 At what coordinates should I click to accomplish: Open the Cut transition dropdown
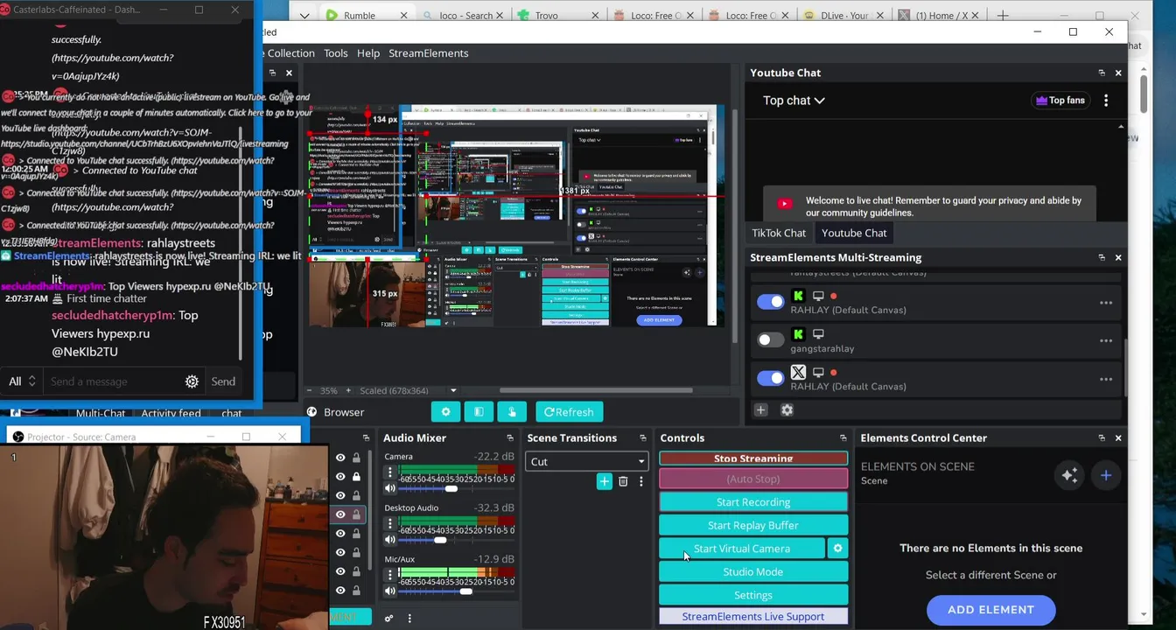click(586, 461)
